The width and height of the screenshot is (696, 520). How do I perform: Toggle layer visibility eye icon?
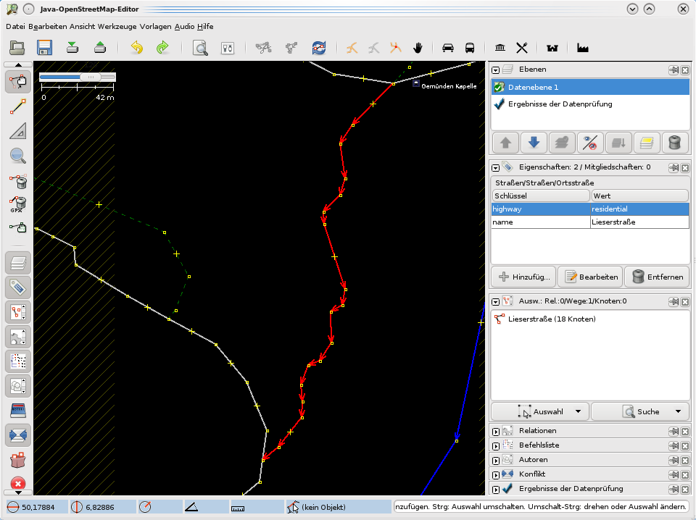pyautogui.click(x=590, y=142)
